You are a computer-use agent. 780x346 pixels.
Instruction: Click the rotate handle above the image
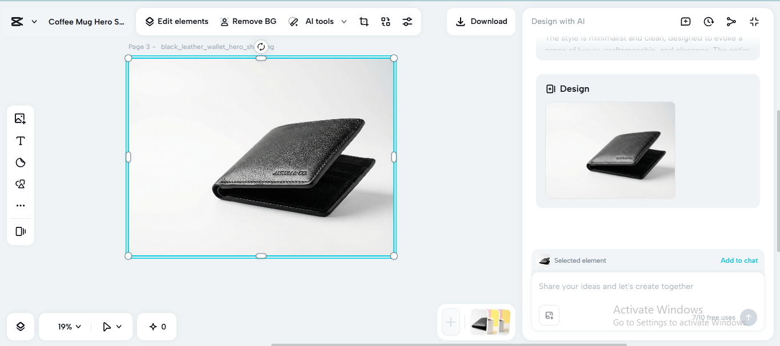pos(261,47)
